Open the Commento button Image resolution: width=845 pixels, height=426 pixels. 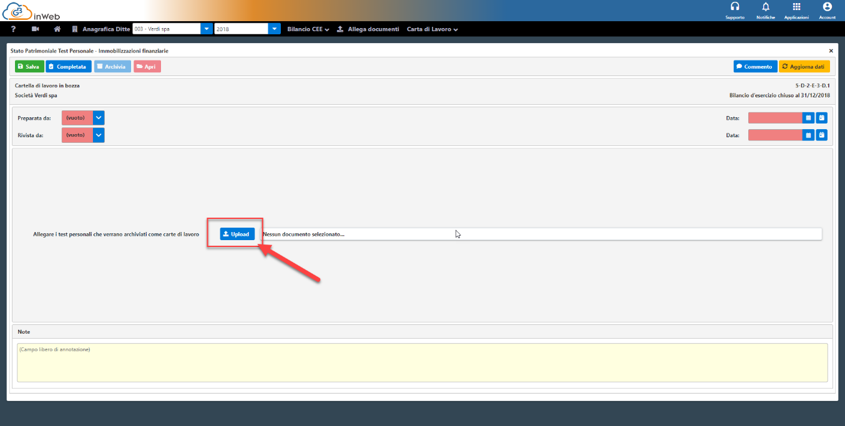pyautogui.click(x=755, y=66)
